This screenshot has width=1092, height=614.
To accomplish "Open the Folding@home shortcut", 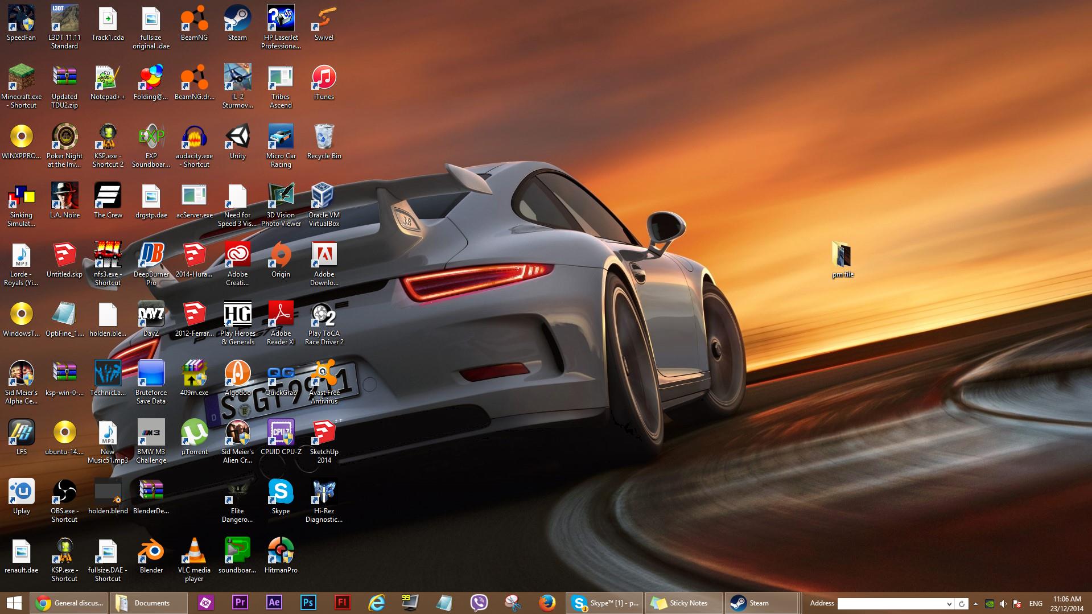I will point(151,83).
